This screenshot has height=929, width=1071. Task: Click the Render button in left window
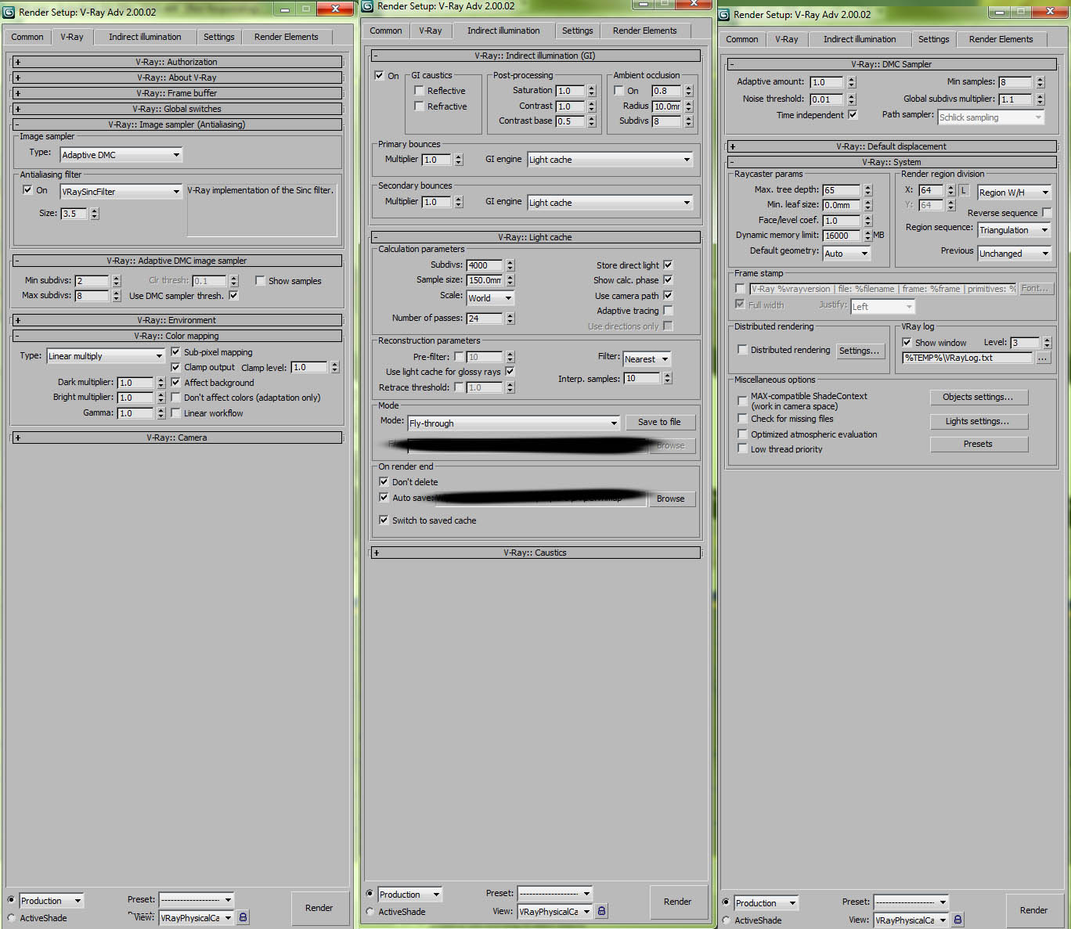tap(319, 908)
